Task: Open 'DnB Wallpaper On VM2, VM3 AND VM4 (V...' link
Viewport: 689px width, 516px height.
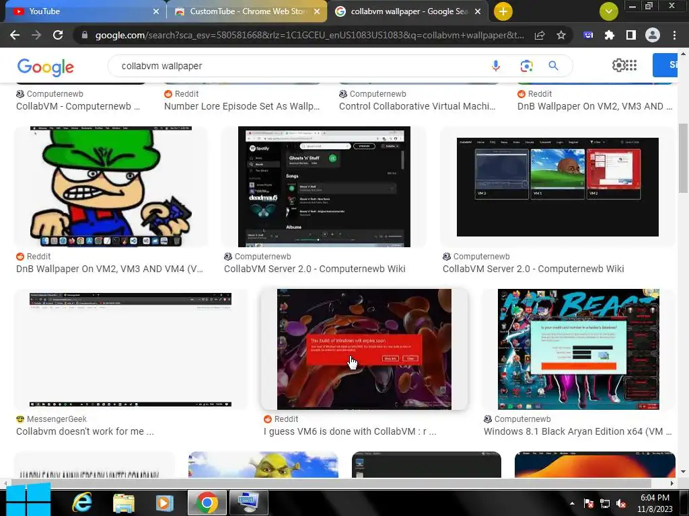Action: pyautogui.click(x=110, y=269)
